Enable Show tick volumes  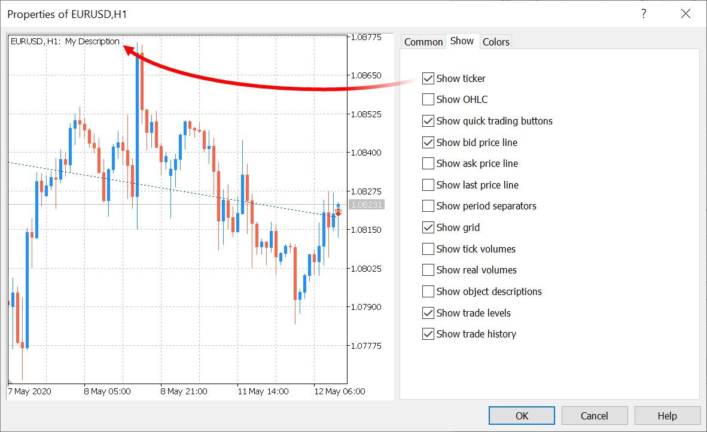[x=428, y=249]
